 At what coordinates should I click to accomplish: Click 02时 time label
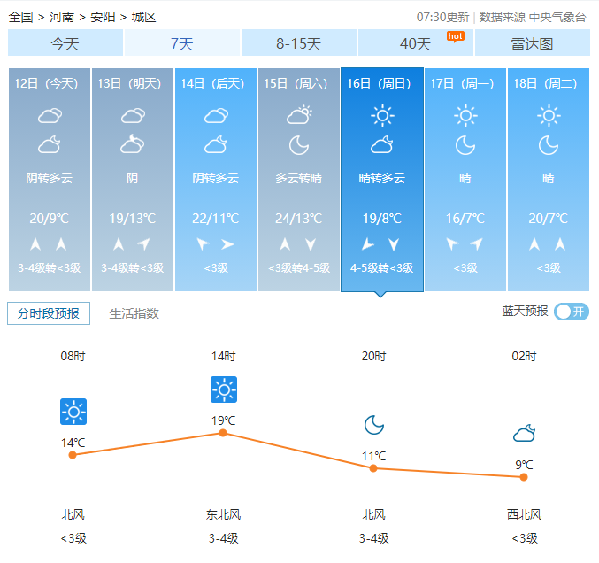point(524,356)
